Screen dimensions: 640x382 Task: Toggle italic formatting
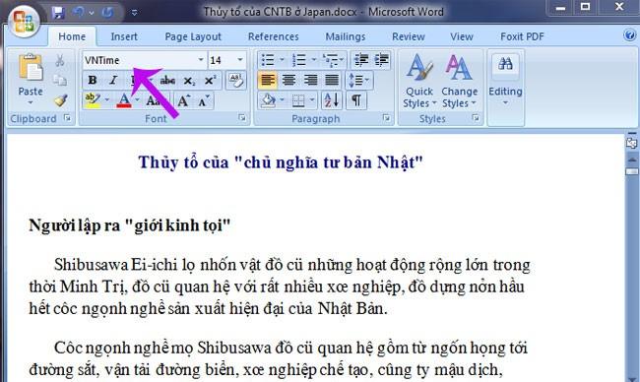tap(114, 80)
